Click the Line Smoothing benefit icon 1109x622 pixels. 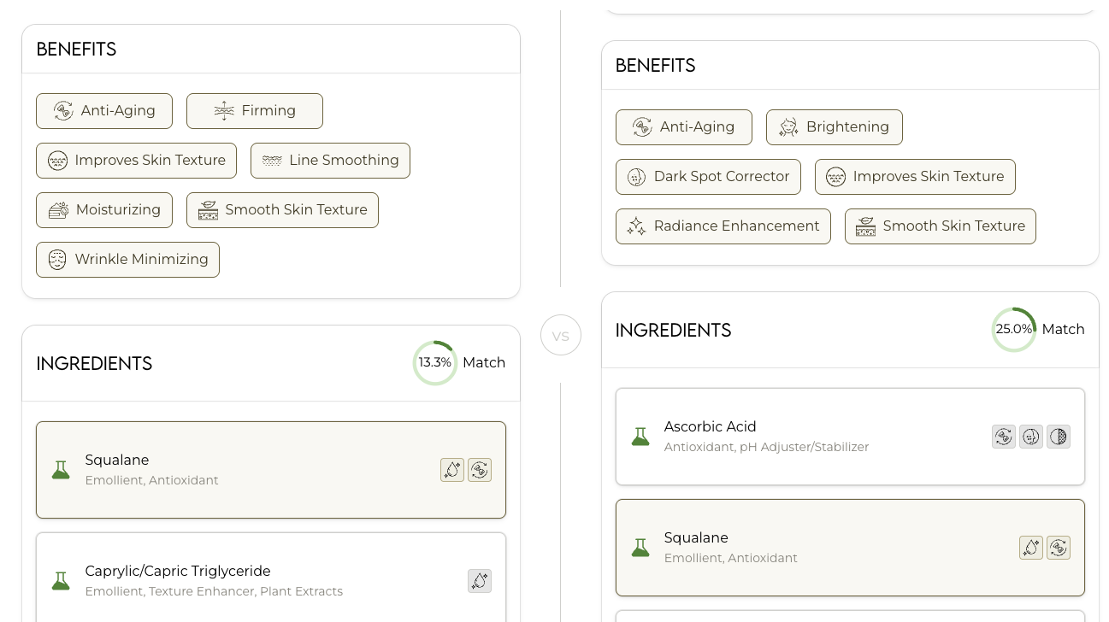(272, 161)
